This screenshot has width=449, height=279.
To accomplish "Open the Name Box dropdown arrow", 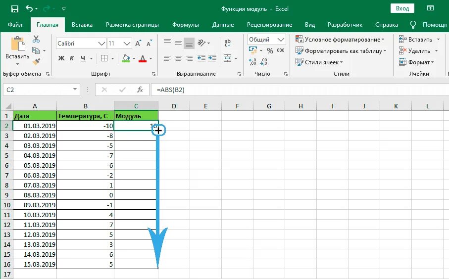I will (75, 89).
